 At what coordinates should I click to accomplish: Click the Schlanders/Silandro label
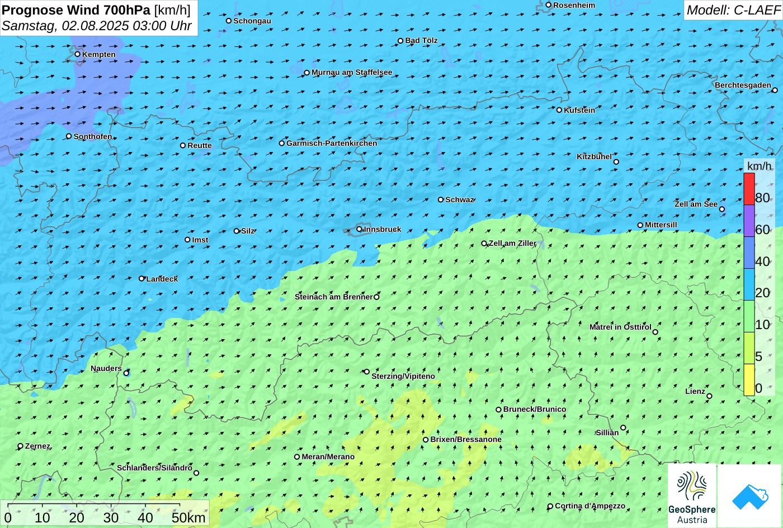[154, 468]
